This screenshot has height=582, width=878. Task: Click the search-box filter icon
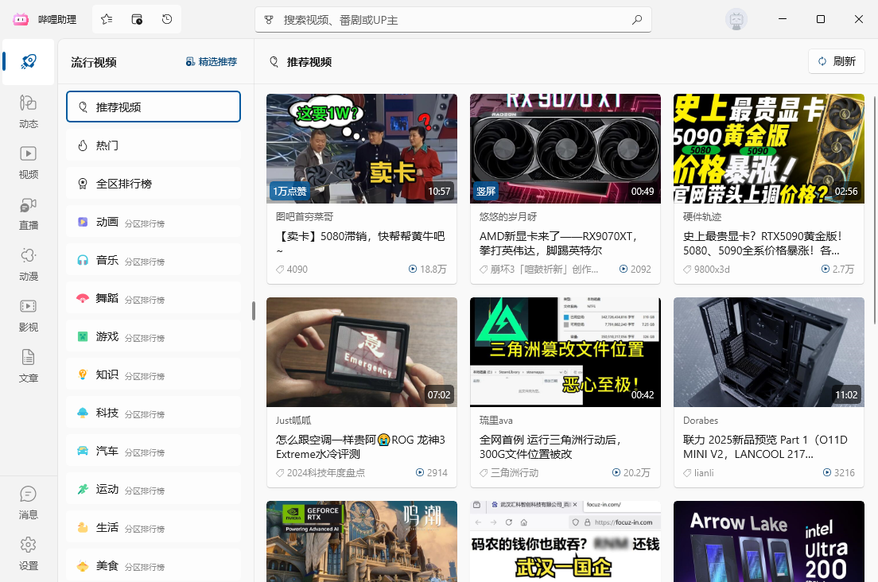pos(269,20)
